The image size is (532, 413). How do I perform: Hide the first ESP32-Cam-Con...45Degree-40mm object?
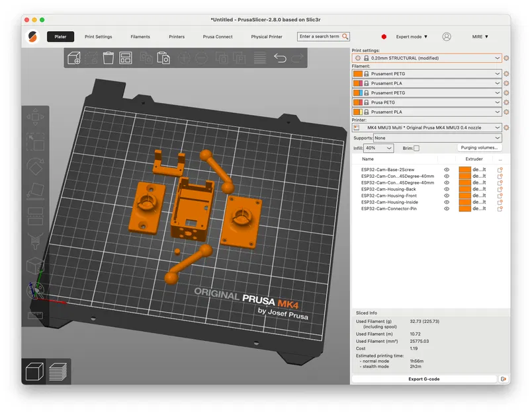tap(447, 176)
